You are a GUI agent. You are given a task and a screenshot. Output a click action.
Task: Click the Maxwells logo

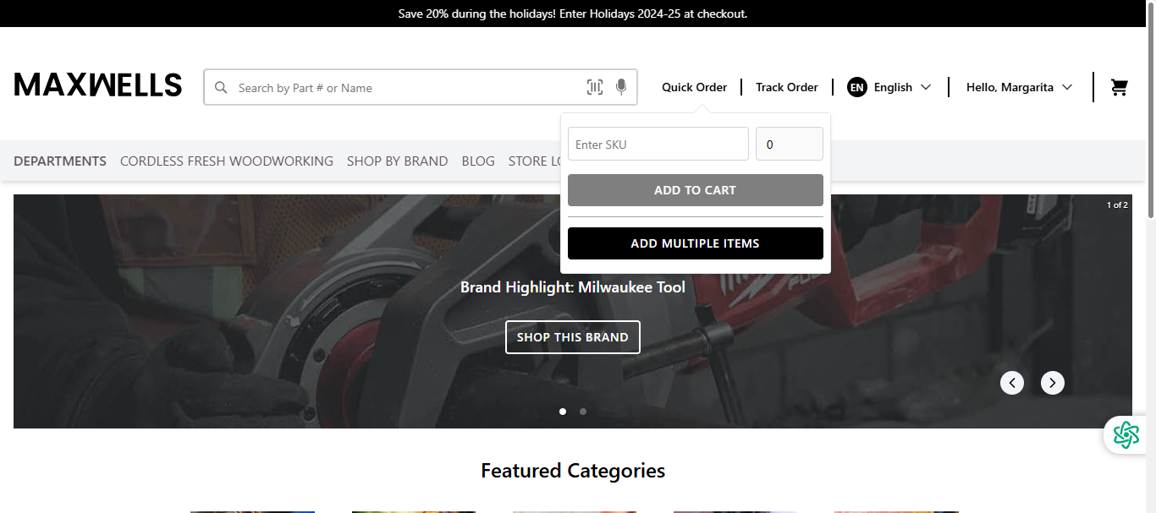pos(98,85)
